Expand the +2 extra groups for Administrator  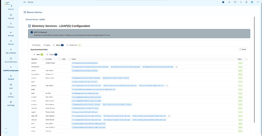[x=177, y=67]
